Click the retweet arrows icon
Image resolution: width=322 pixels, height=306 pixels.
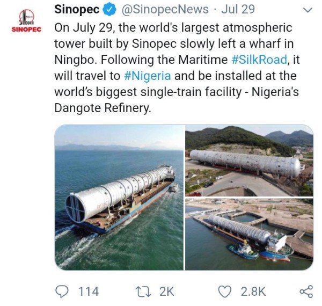(x=144, y=292)
